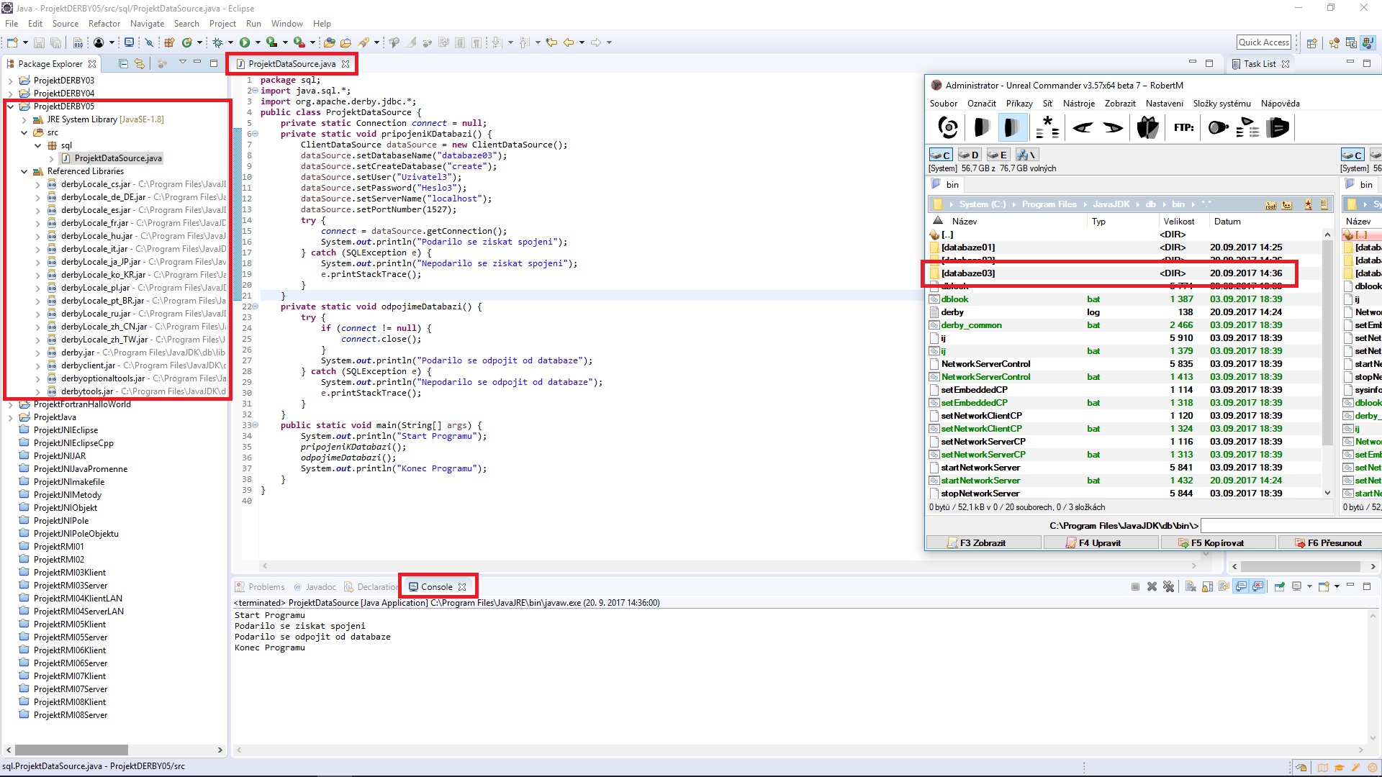Expand ProjektDERBY05 project tree node
Screen dimensions: 1382x777
point(9,106)
